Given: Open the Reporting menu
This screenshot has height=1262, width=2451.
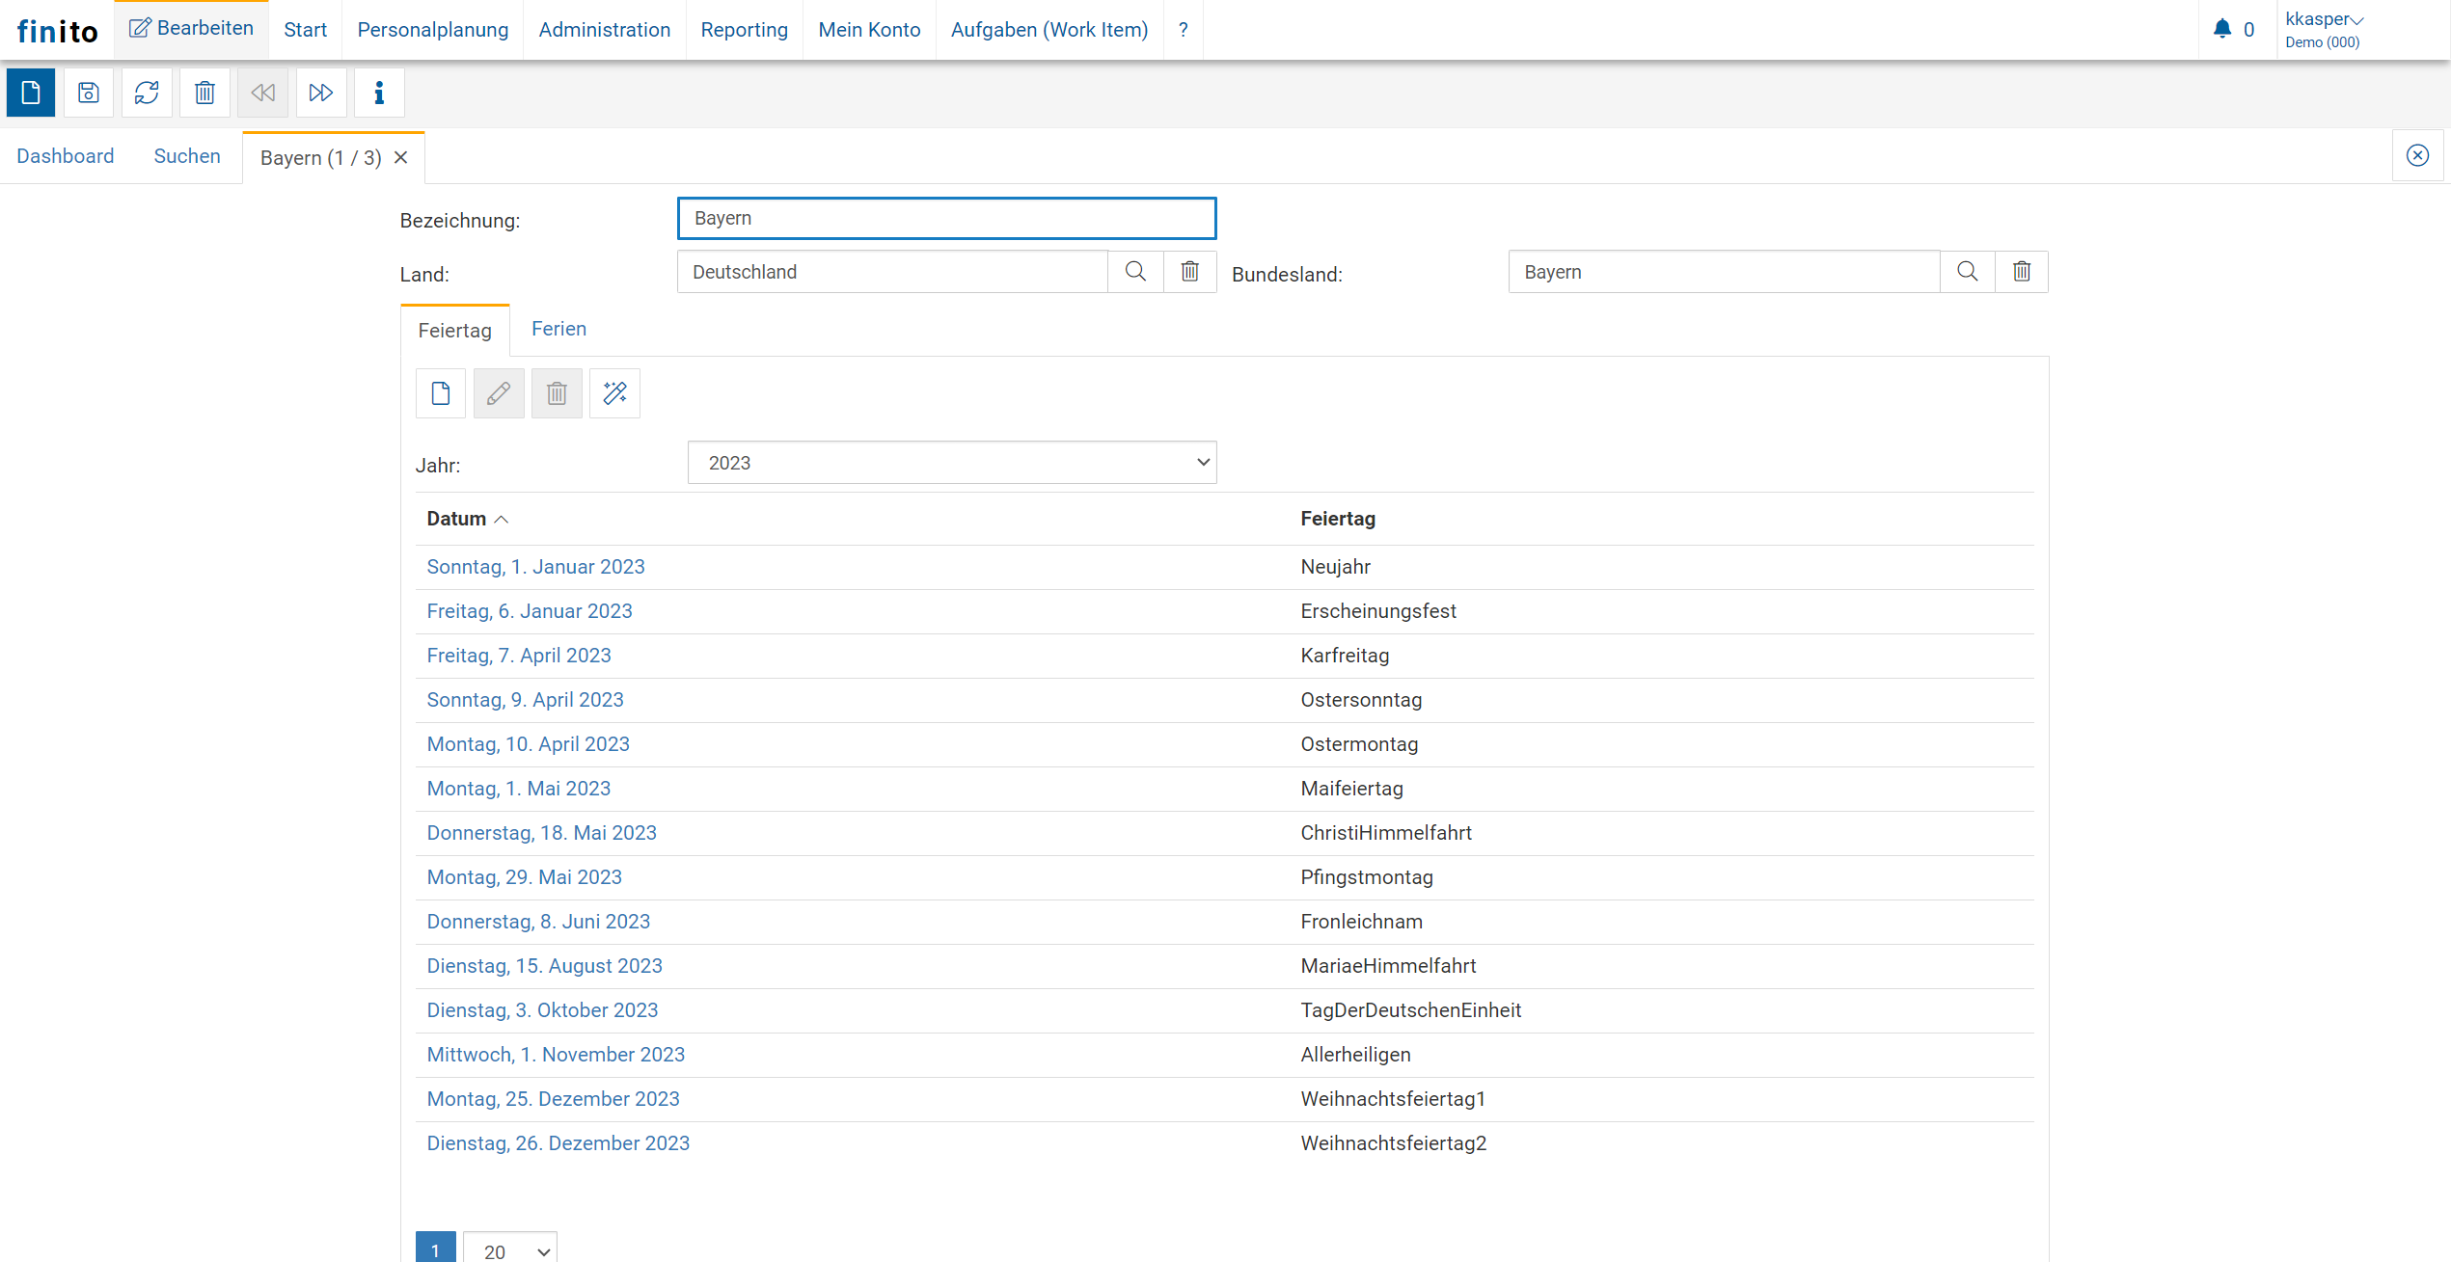Looking at the screenshot, I should coord(744,30).
